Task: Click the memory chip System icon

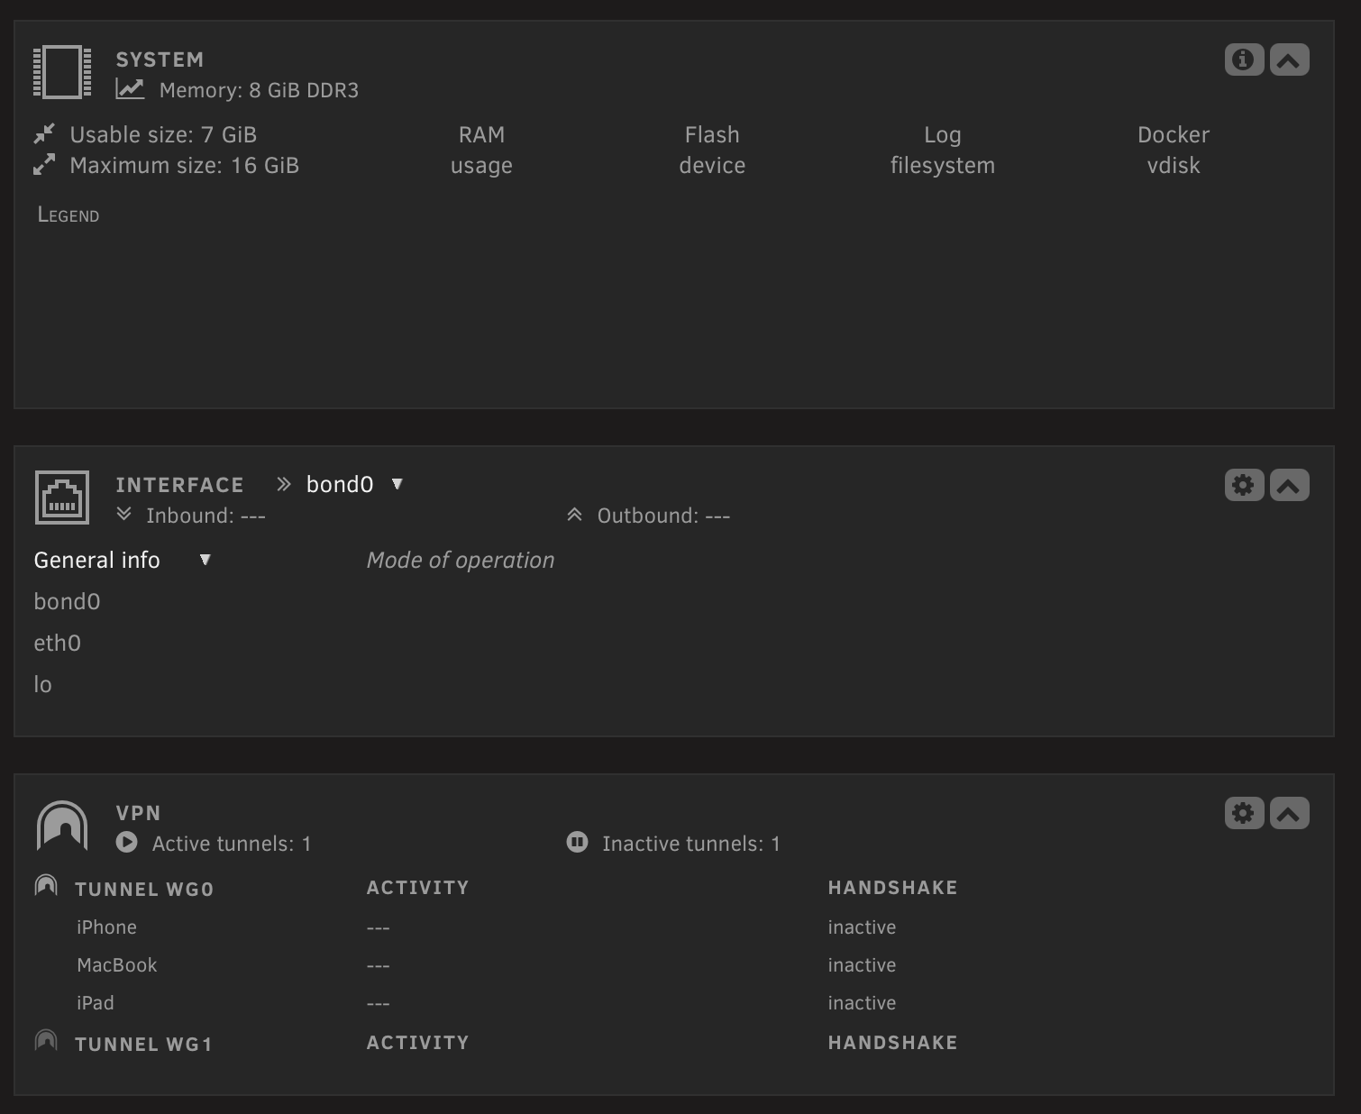Action: click(62, 72)
